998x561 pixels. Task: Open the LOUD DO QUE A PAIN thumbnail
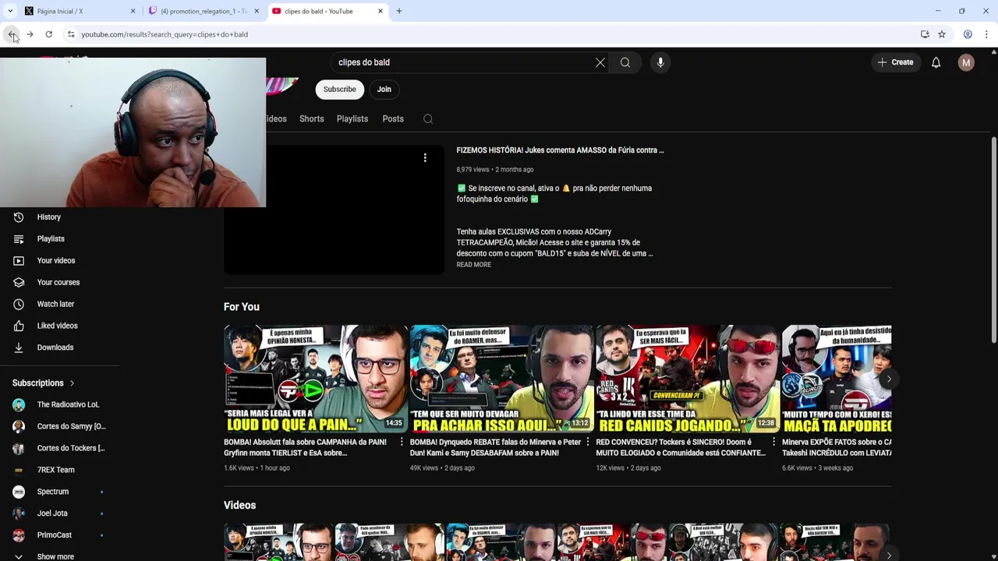315,379
